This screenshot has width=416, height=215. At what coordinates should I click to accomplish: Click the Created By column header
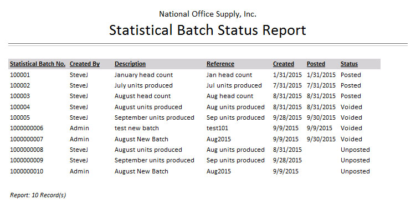coord(85,64)
